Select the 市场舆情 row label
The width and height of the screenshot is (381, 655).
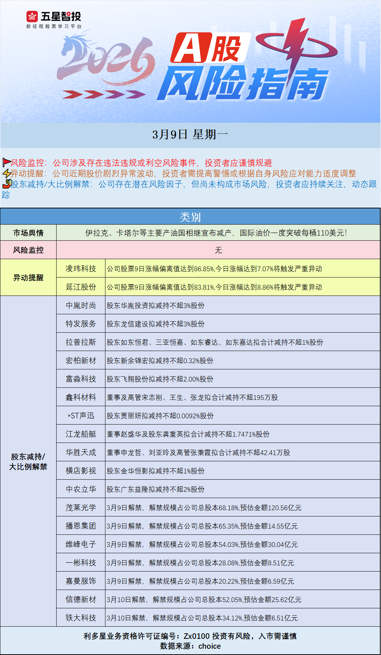click(x=28, y=233)
